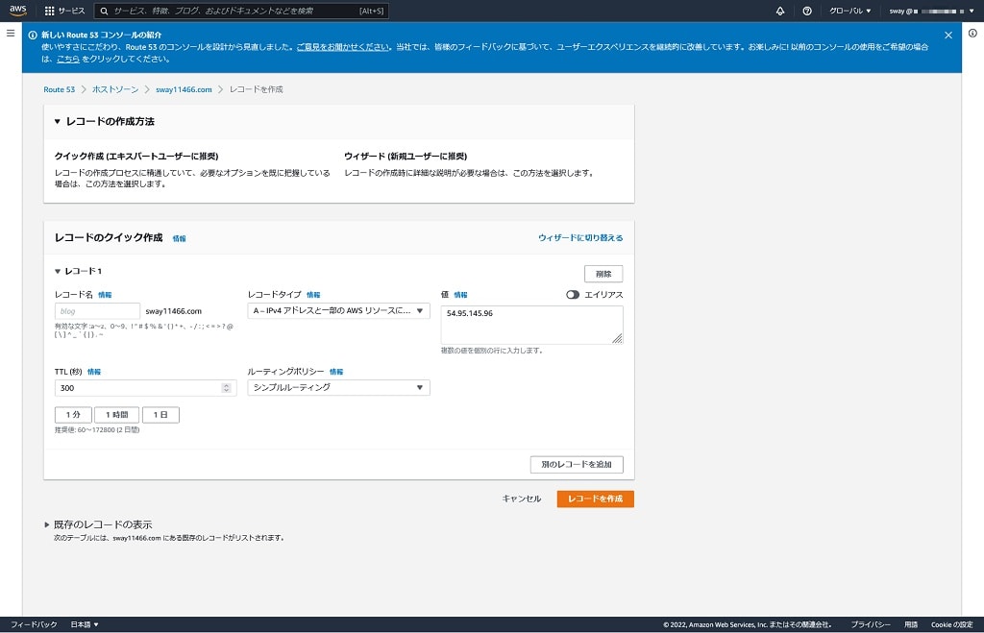Set TTL with the 1 分 button
The image size is (984, 633).
(73, 415)
